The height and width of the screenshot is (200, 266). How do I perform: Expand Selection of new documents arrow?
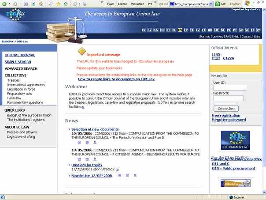point(69,129)
